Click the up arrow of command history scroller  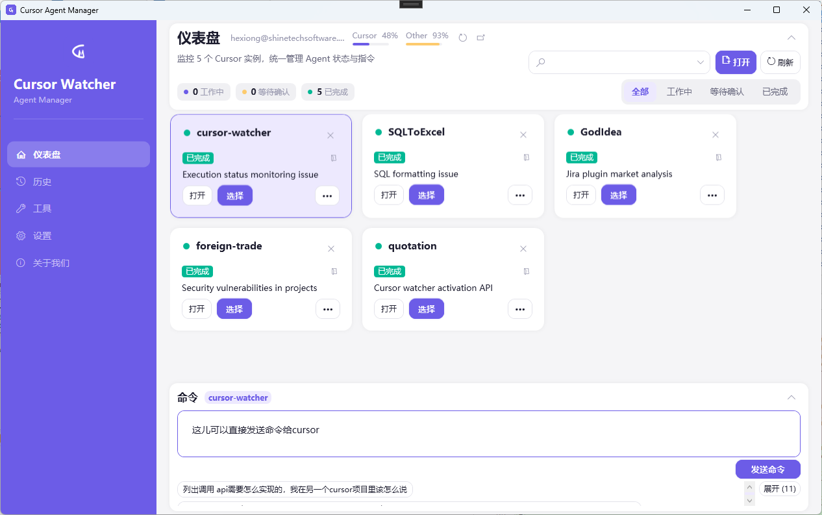(x=750, y=486)
